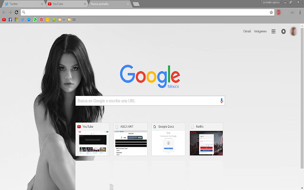Open the small green bookmark icon
The height and width of the screenshot is (190, 304).
tap(54, 20)
